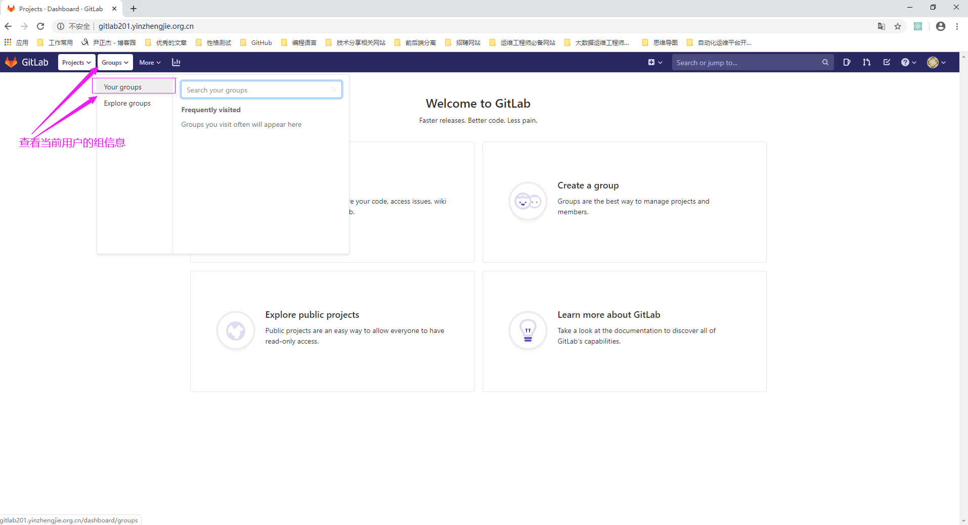Screen dimensions: 968x525
Task: Open the Help question mark menu
Action: pos(908,62)
